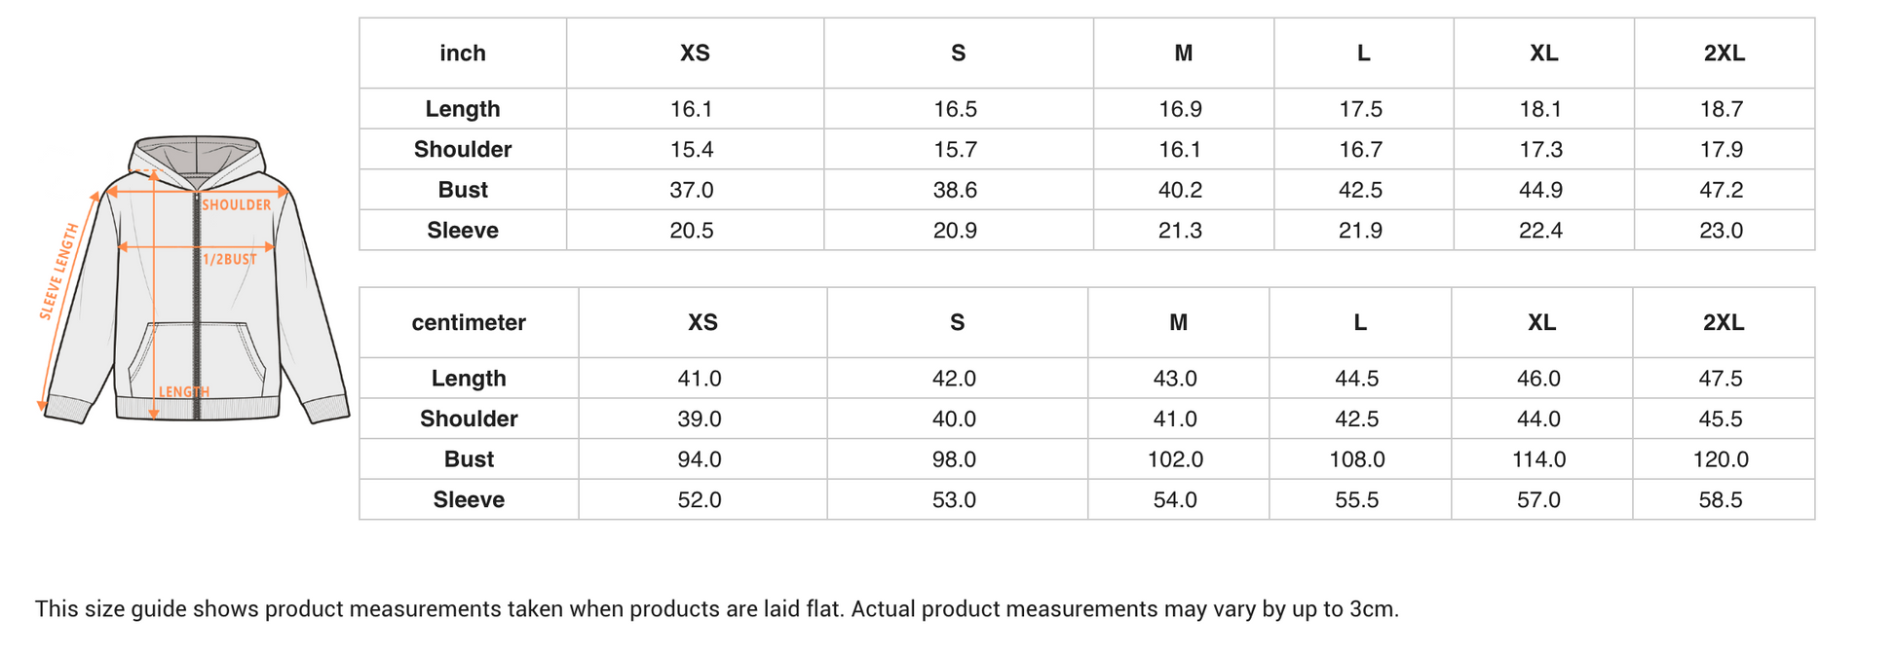Click the XS column header in centimeter table
Viewport: 1896px width, 657px height.
pos(702,323)
